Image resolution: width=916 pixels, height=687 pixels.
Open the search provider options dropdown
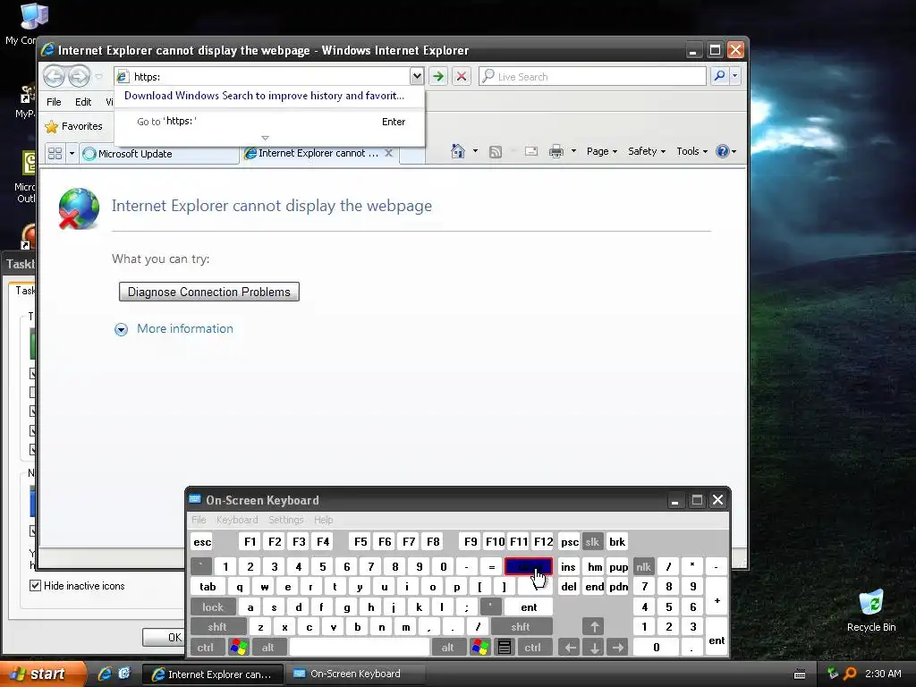tap(735, 76)
